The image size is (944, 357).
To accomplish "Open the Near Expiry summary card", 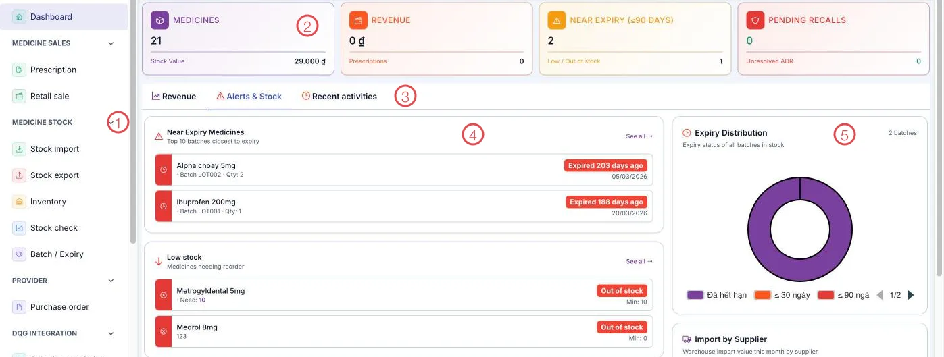I will [635, 38].
